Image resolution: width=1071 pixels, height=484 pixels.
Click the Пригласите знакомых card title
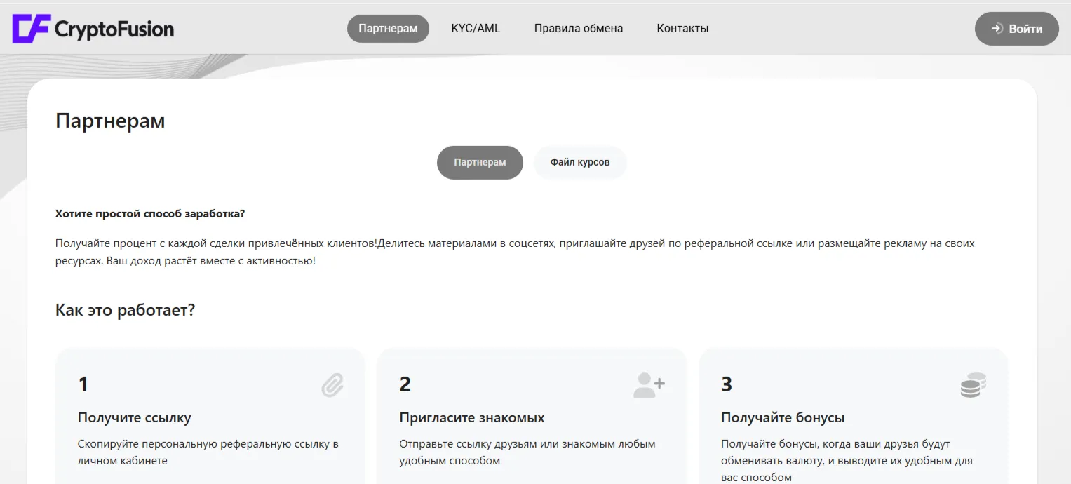click(x=472, y=417)
